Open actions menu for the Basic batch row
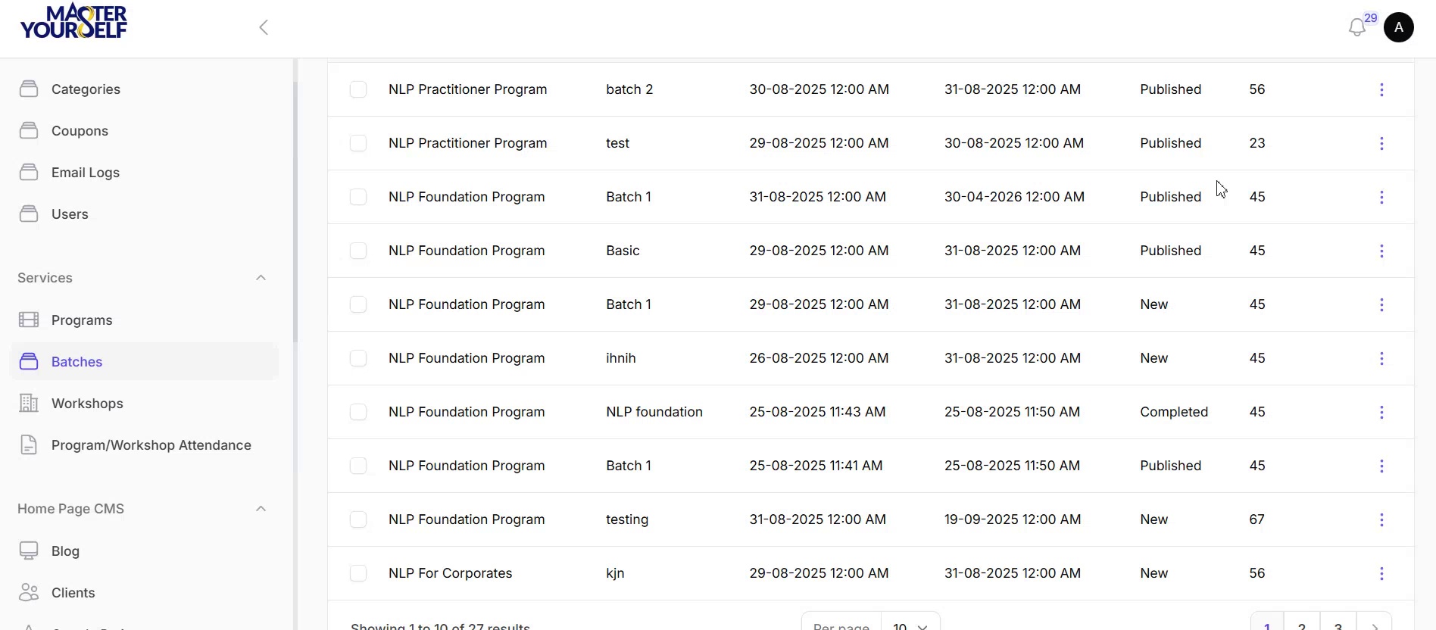Viewport: 1436px width, 630px height. (1381, 251)
